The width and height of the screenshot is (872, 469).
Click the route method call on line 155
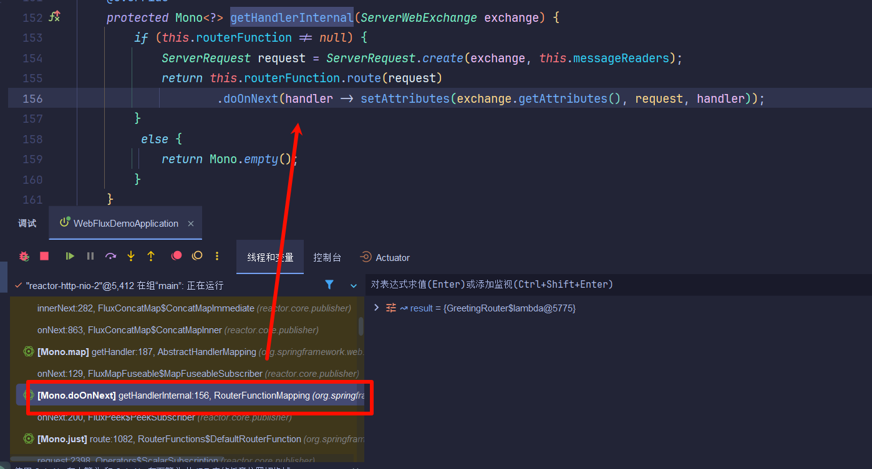[364, 78]
